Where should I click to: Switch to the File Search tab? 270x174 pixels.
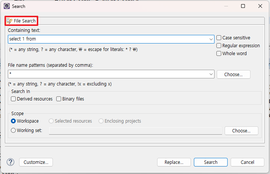pos(21,21)
